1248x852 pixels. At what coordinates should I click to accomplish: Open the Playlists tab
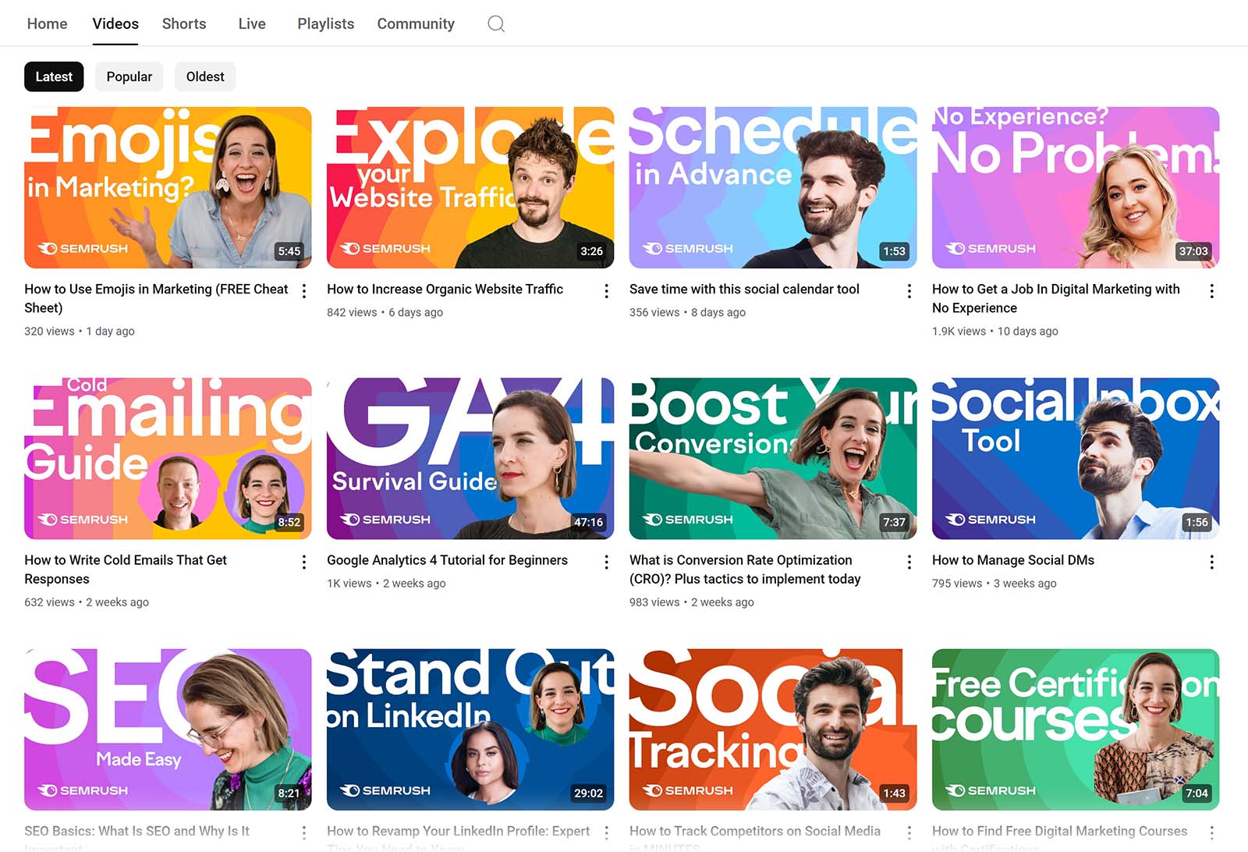325,24
